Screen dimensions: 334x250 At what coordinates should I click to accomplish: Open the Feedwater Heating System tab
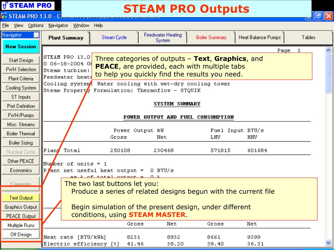[x=163, y=38]
